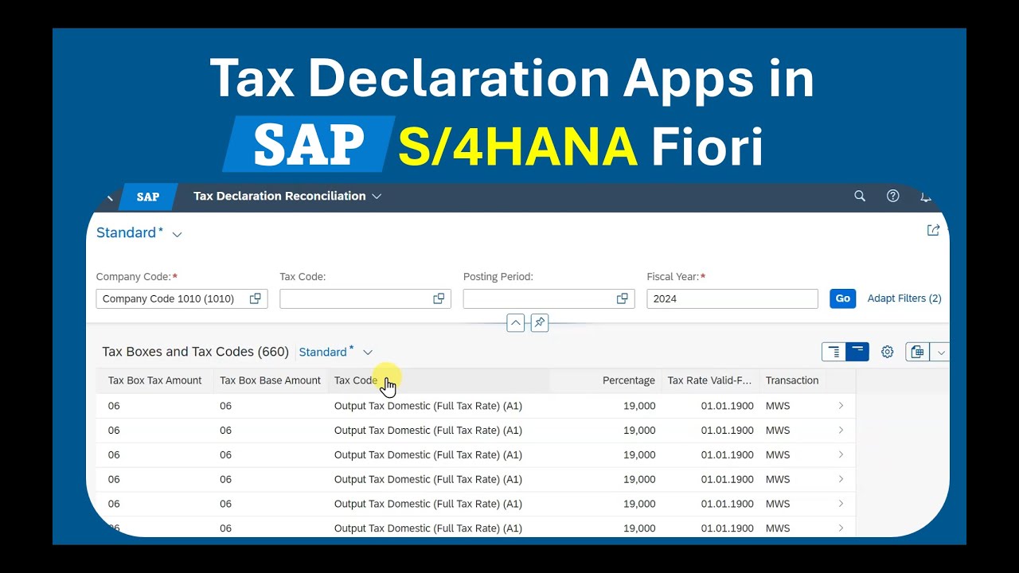The width and height of the screenshot is (1019, 573).
Task: Open the shell search icon
Action: (x=860, y=196)
